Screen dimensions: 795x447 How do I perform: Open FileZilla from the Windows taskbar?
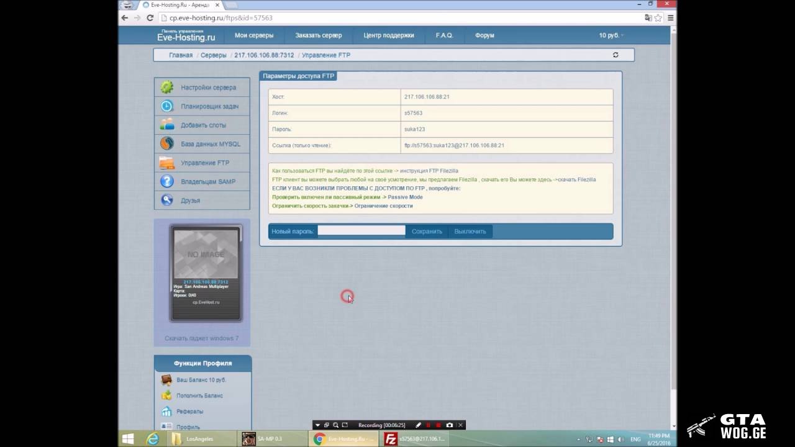tap(391, 439)
